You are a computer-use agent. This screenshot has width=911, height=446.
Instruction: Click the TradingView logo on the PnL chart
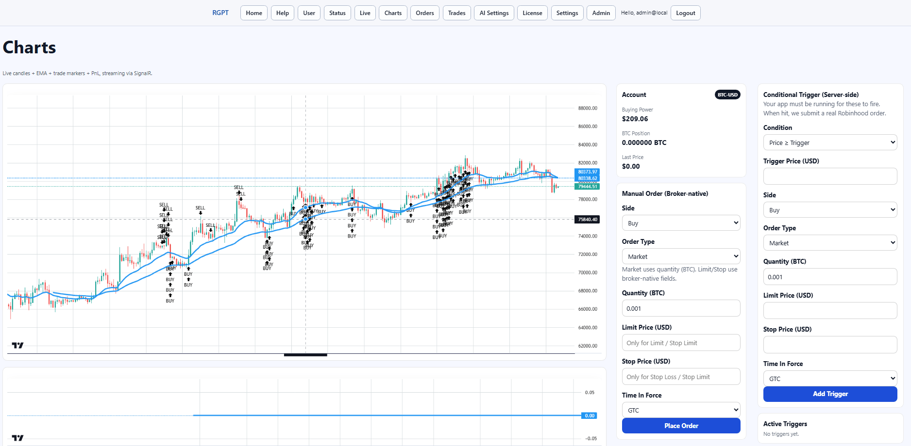pos(17,438)
